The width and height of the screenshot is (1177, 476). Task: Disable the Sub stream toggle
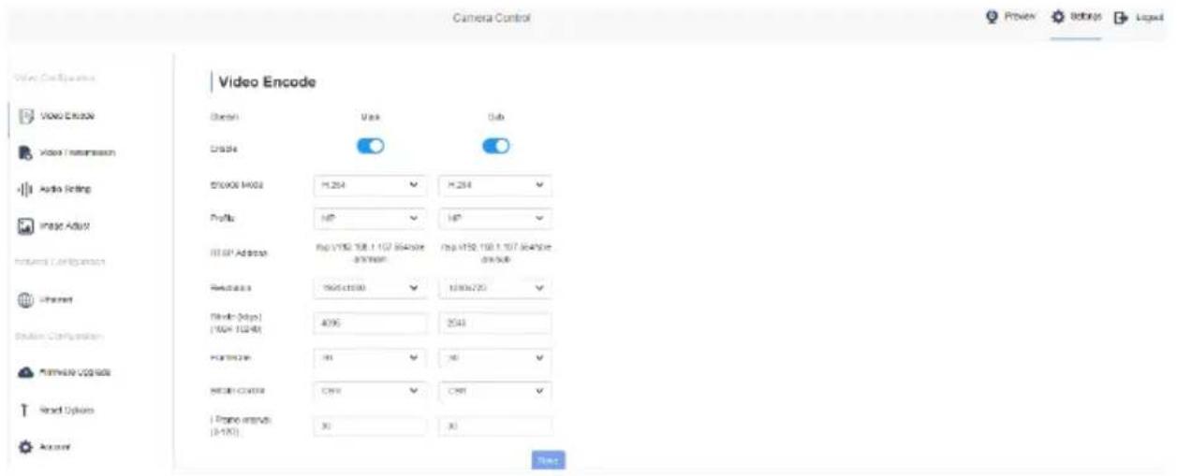[x=496, y=147]
